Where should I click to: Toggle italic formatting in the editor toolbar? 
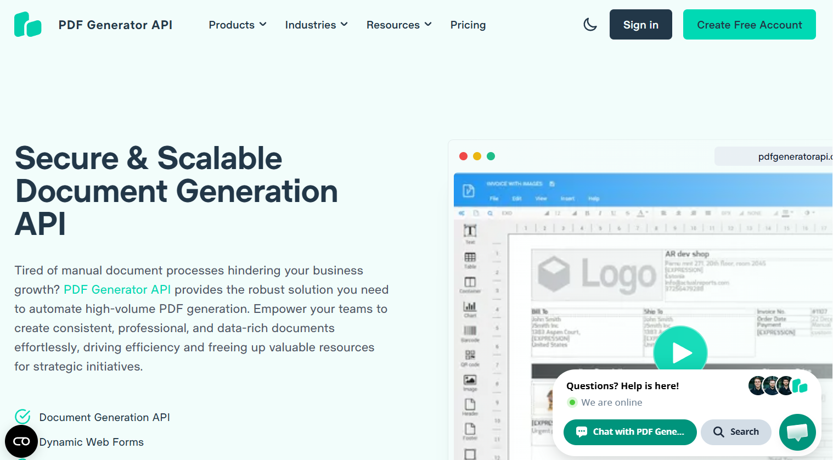point(600,213)
